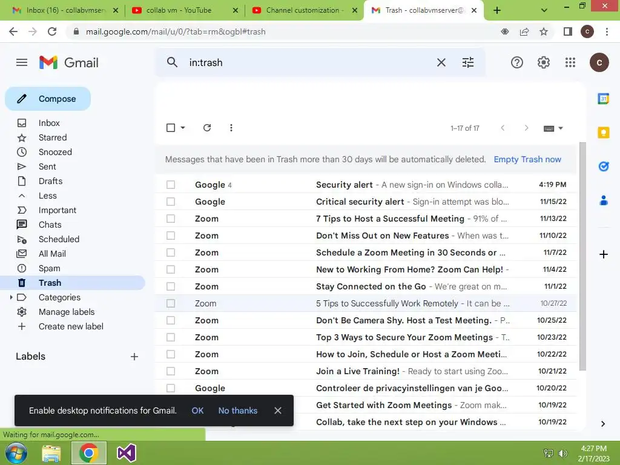This screenshot has height=465, width=620.
Task: Open the Google Account avatar in Gmail
Action: pyautogui.click(x=599, y=62)
